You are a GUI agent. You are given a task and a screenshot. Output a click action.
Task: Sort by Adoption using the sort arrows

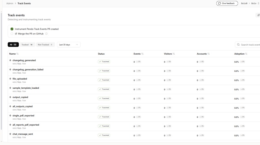click(246, 54)
